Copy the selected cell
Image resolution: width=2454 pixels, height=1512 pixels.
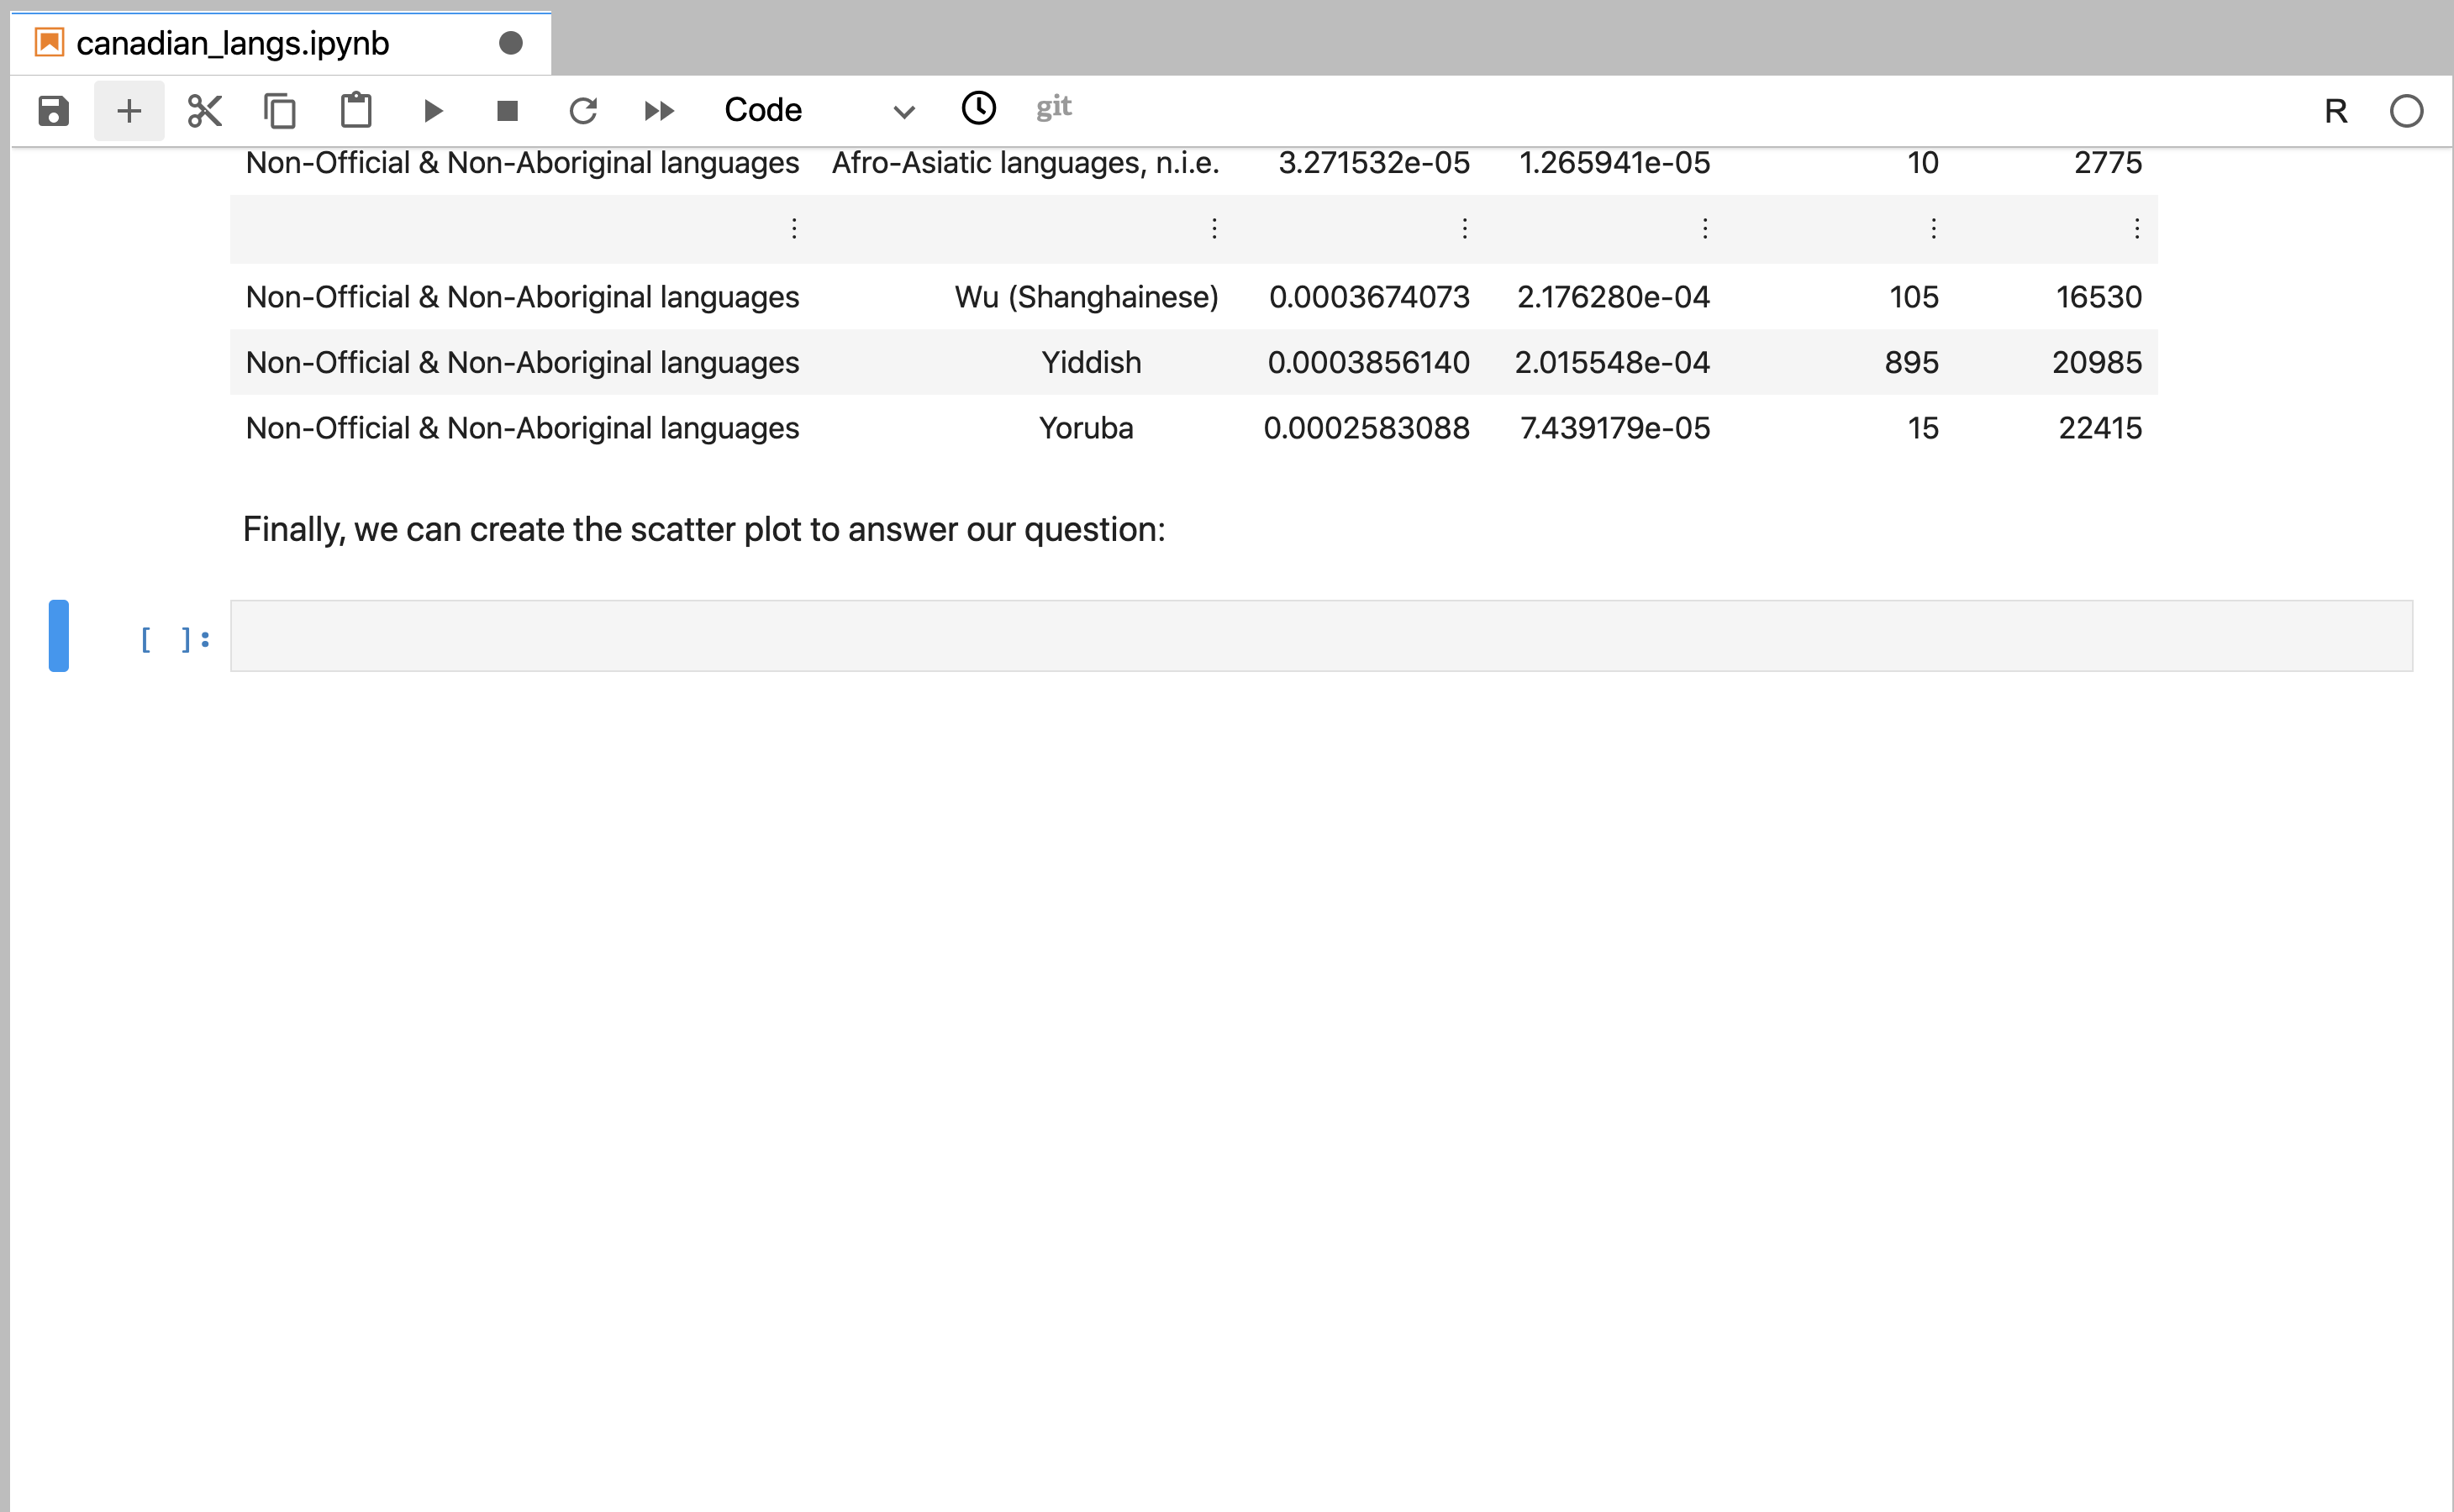280,110
